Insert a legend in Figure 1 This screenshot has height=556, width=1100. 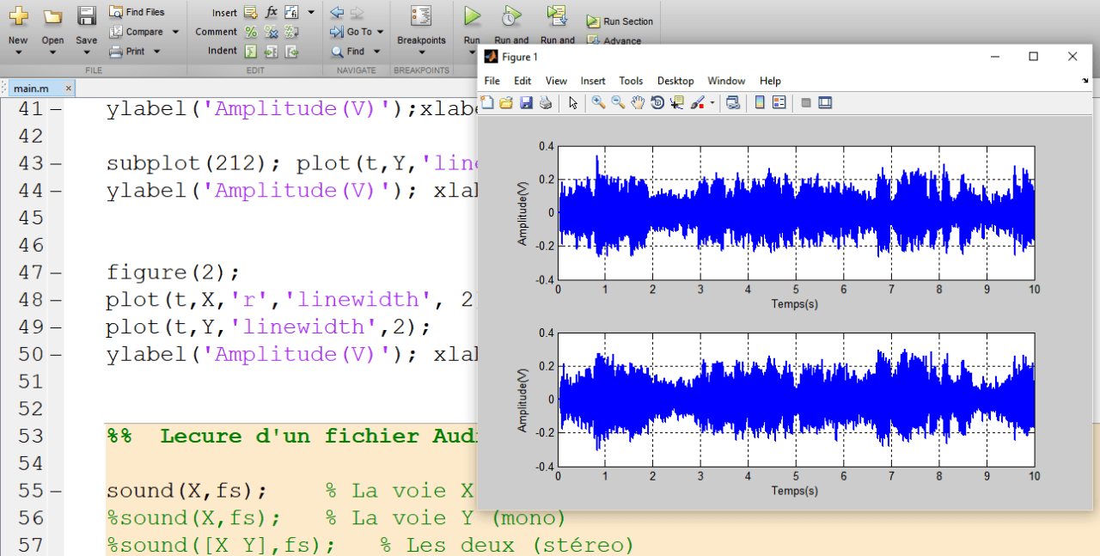tap(779, 102)
